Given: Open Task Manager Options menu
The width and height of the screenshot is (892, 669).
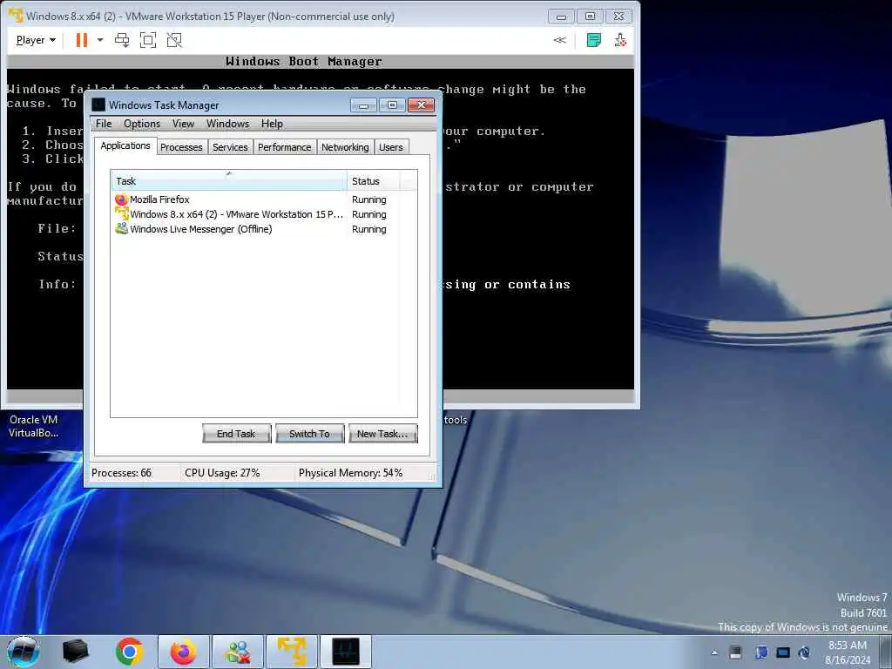Looking at the screenshot, I should pos(142,124).
